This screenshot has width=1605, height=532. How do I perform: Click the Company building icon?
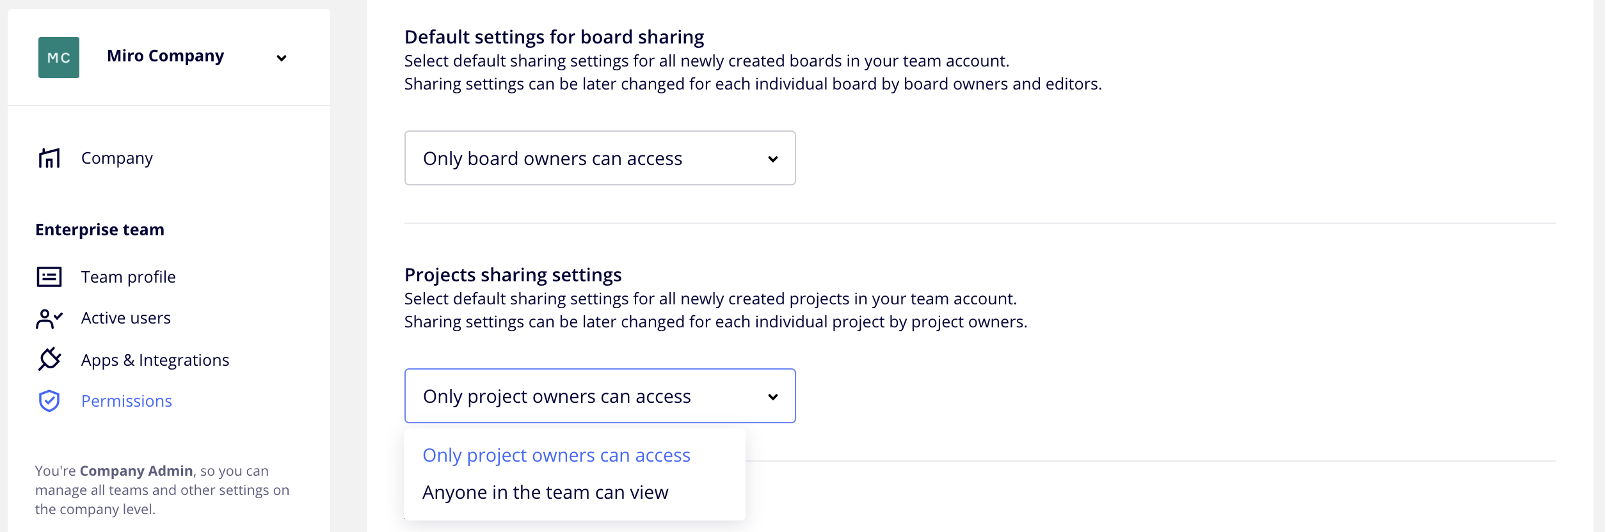49,158
